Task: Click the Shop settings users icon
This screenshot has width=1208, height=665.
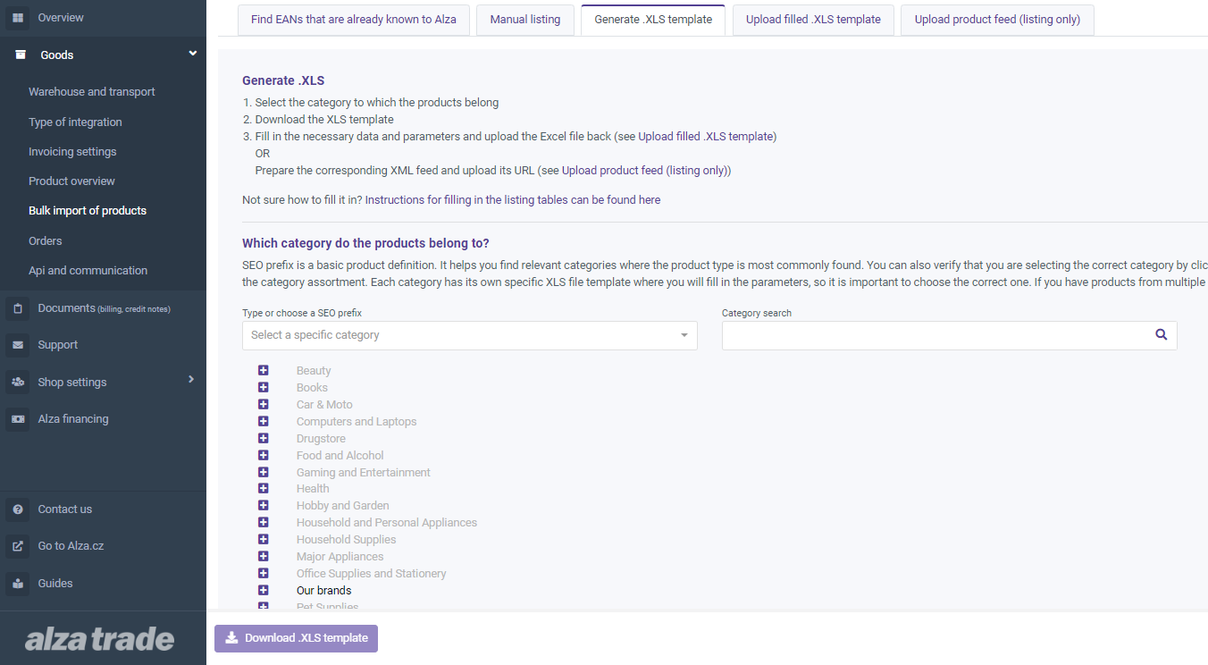Action: 18,383
